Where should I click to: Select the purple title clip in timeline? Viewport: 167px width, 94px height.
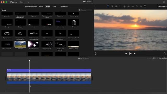click(49, 70)
